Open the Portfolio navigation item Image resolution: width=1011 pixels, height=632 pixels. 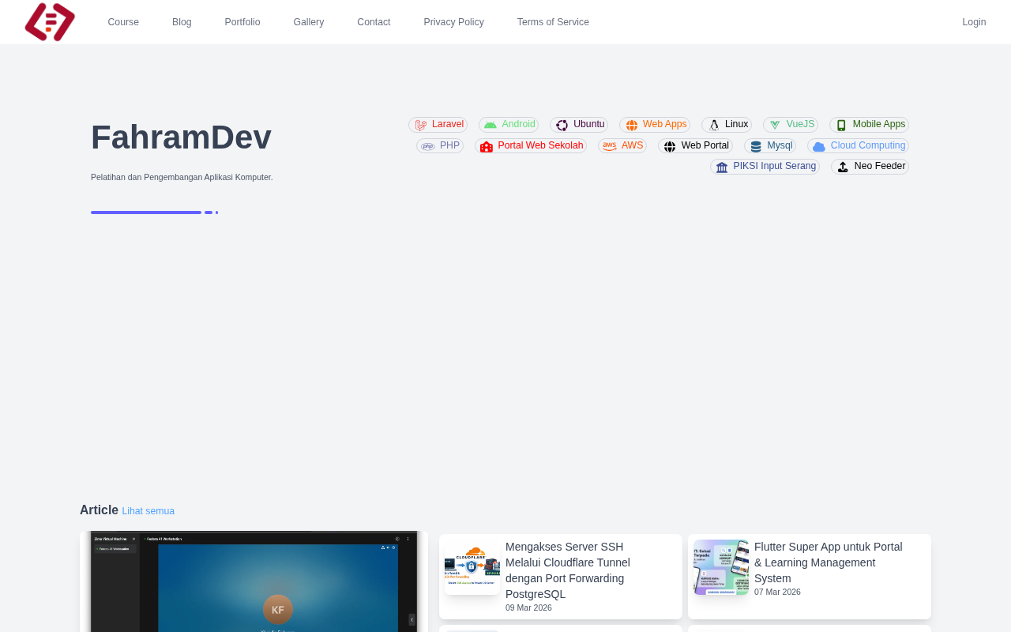[x=242, y=22]
